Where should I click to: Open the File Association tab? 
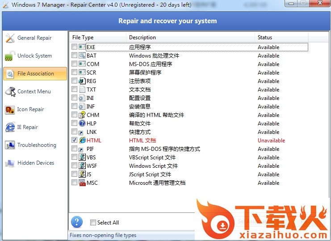[x=35, y=74]
